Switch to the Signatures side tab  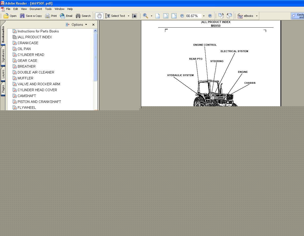pos(3,56)
